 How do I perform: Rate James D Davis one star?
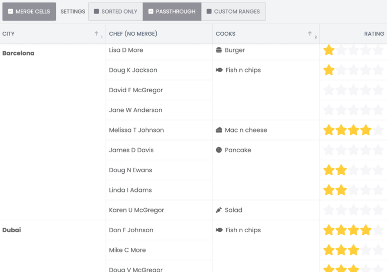pos(329,150)
